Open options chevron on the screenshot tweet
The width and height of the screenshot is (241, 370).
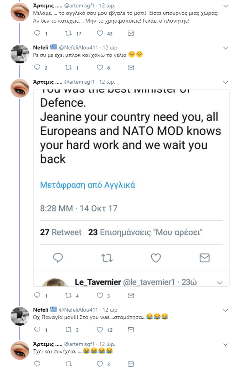tap(225, 82)
